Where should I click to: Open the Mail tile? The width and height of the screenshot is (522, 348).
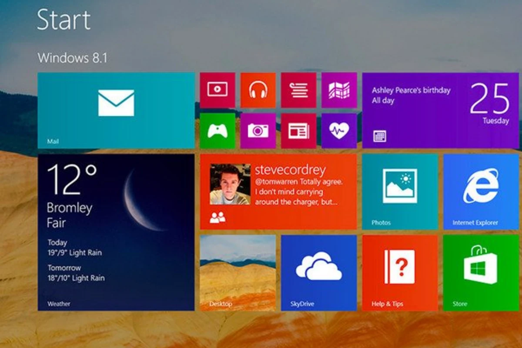pos(116,110)
